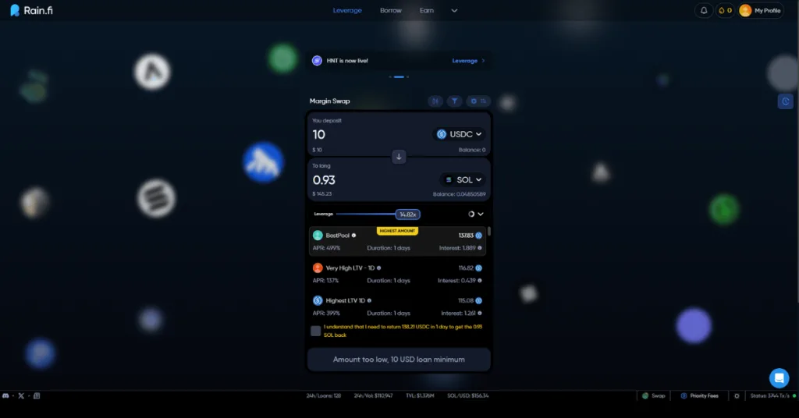The image size is (799, 418).
Task: Click the deposit amount field showing 10
Action: coord(319,134)
